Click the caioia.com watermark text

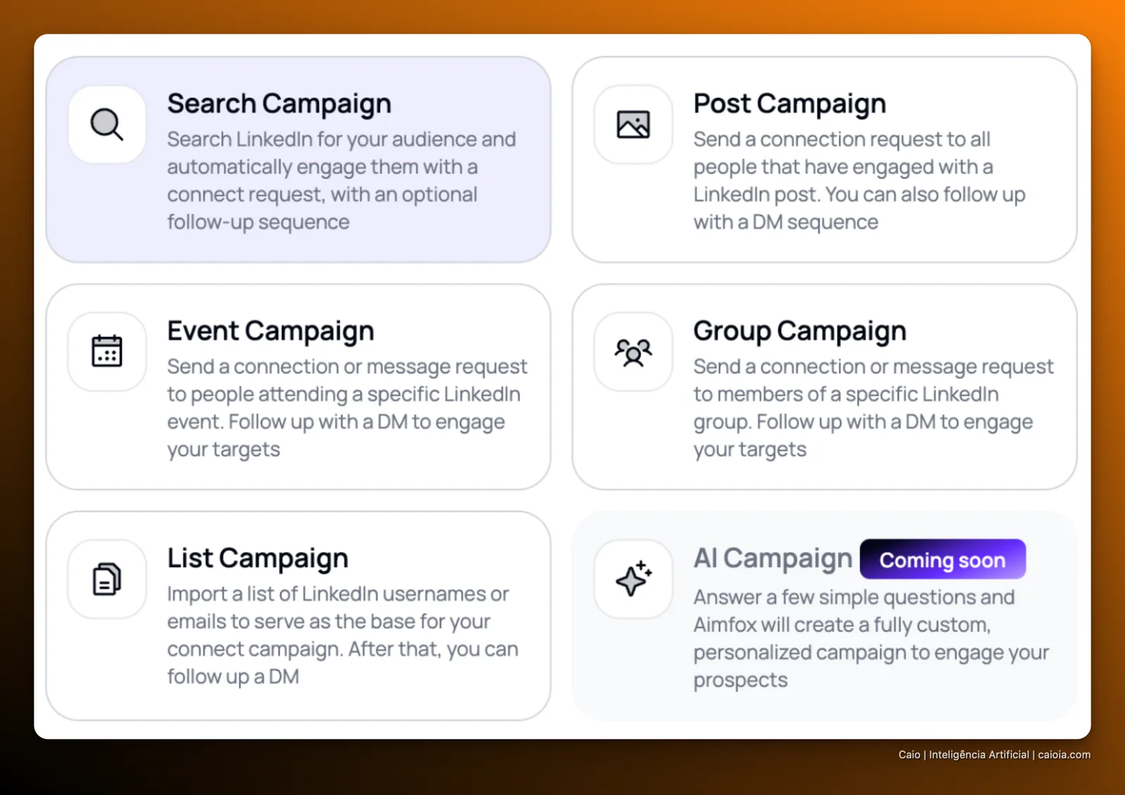(x=1064, y=754)
